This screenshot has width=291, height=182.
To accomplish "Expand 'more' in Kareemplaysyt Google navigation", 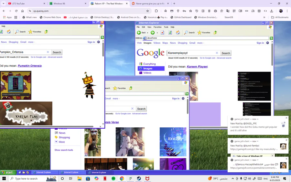I will 200,43.
